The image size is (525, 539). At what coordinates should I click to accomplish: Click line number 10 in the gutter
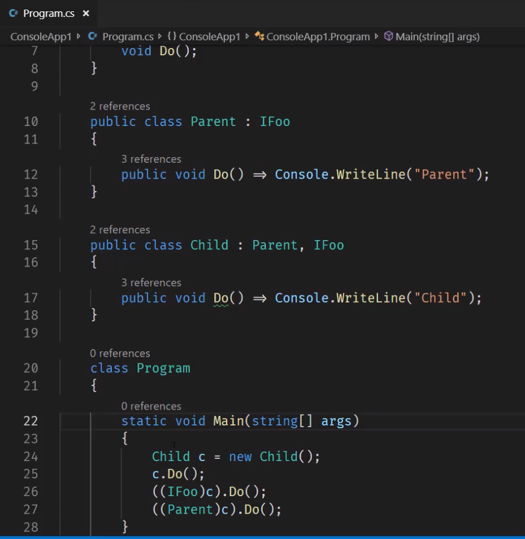[31, 121]
